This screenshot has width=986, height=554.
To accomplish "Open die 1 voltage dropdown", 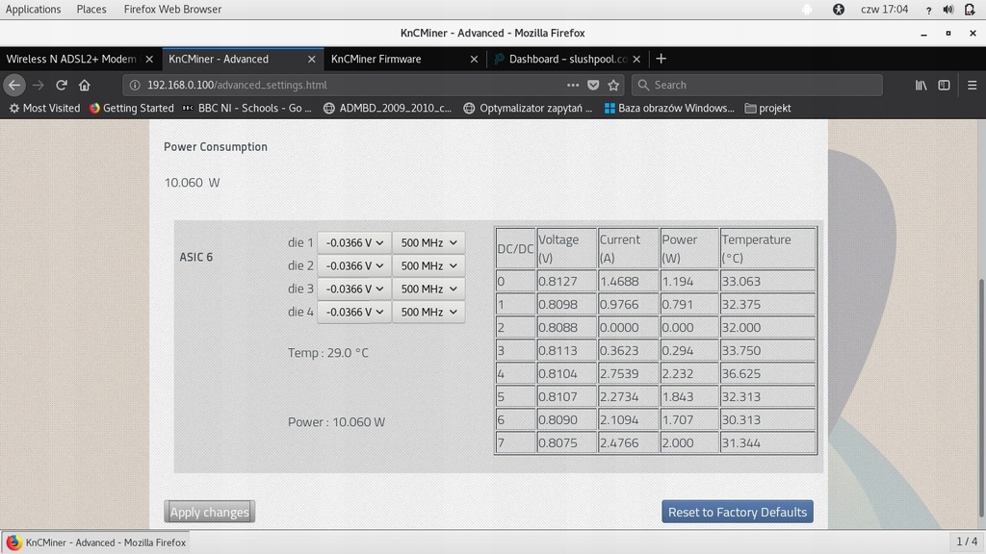I will click(x=354, y=242).
